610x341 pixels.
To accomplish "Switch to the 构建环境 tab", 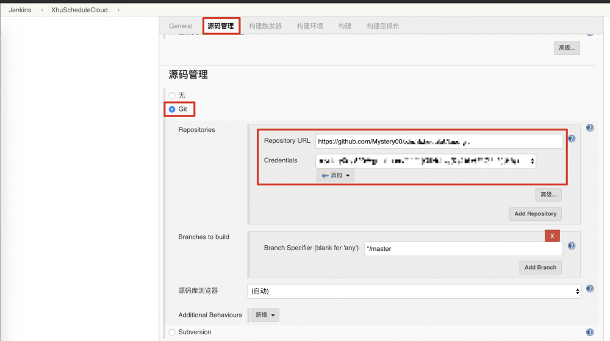I will tap(310, 26).
